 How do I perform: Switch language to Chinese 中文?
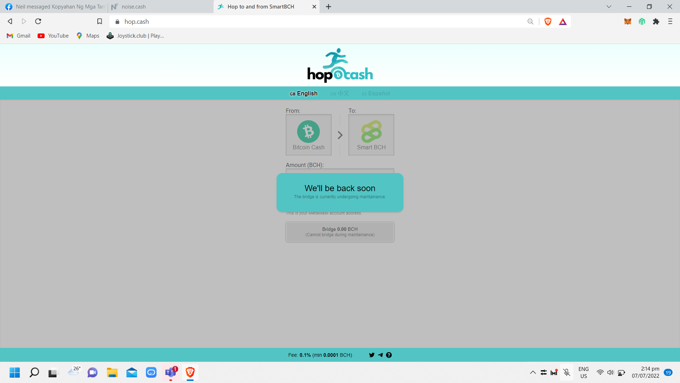(339, 94)
